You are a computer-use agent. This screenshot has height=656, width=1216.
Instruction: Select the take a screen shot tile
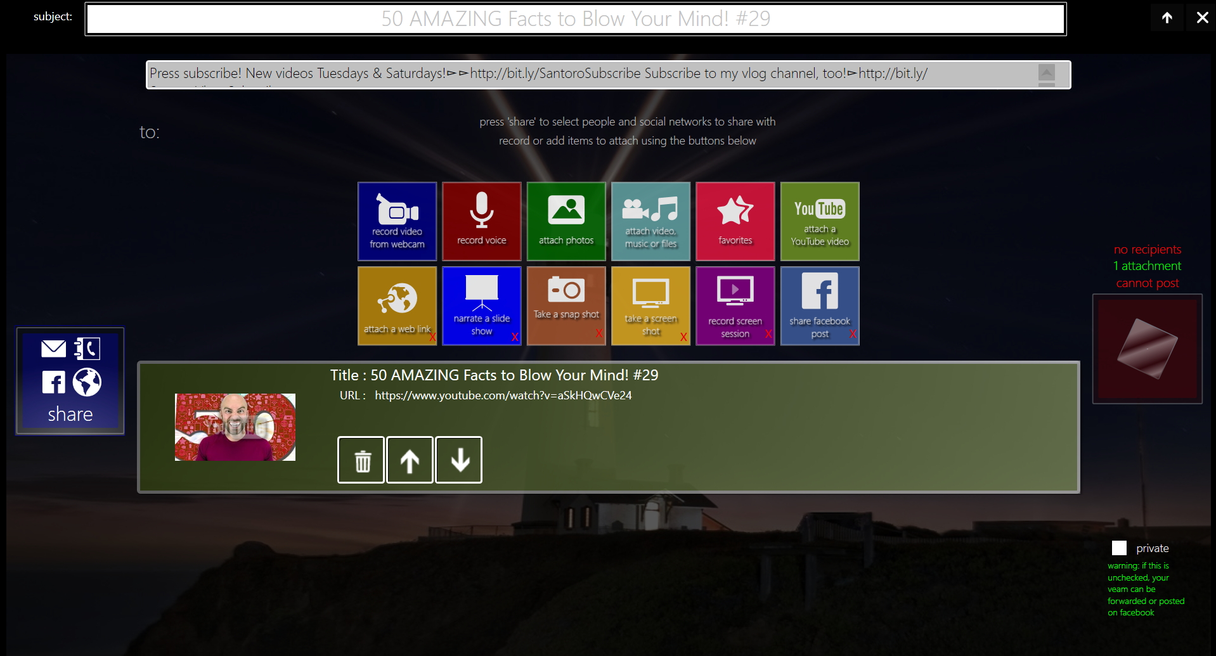tap(650, 305)
